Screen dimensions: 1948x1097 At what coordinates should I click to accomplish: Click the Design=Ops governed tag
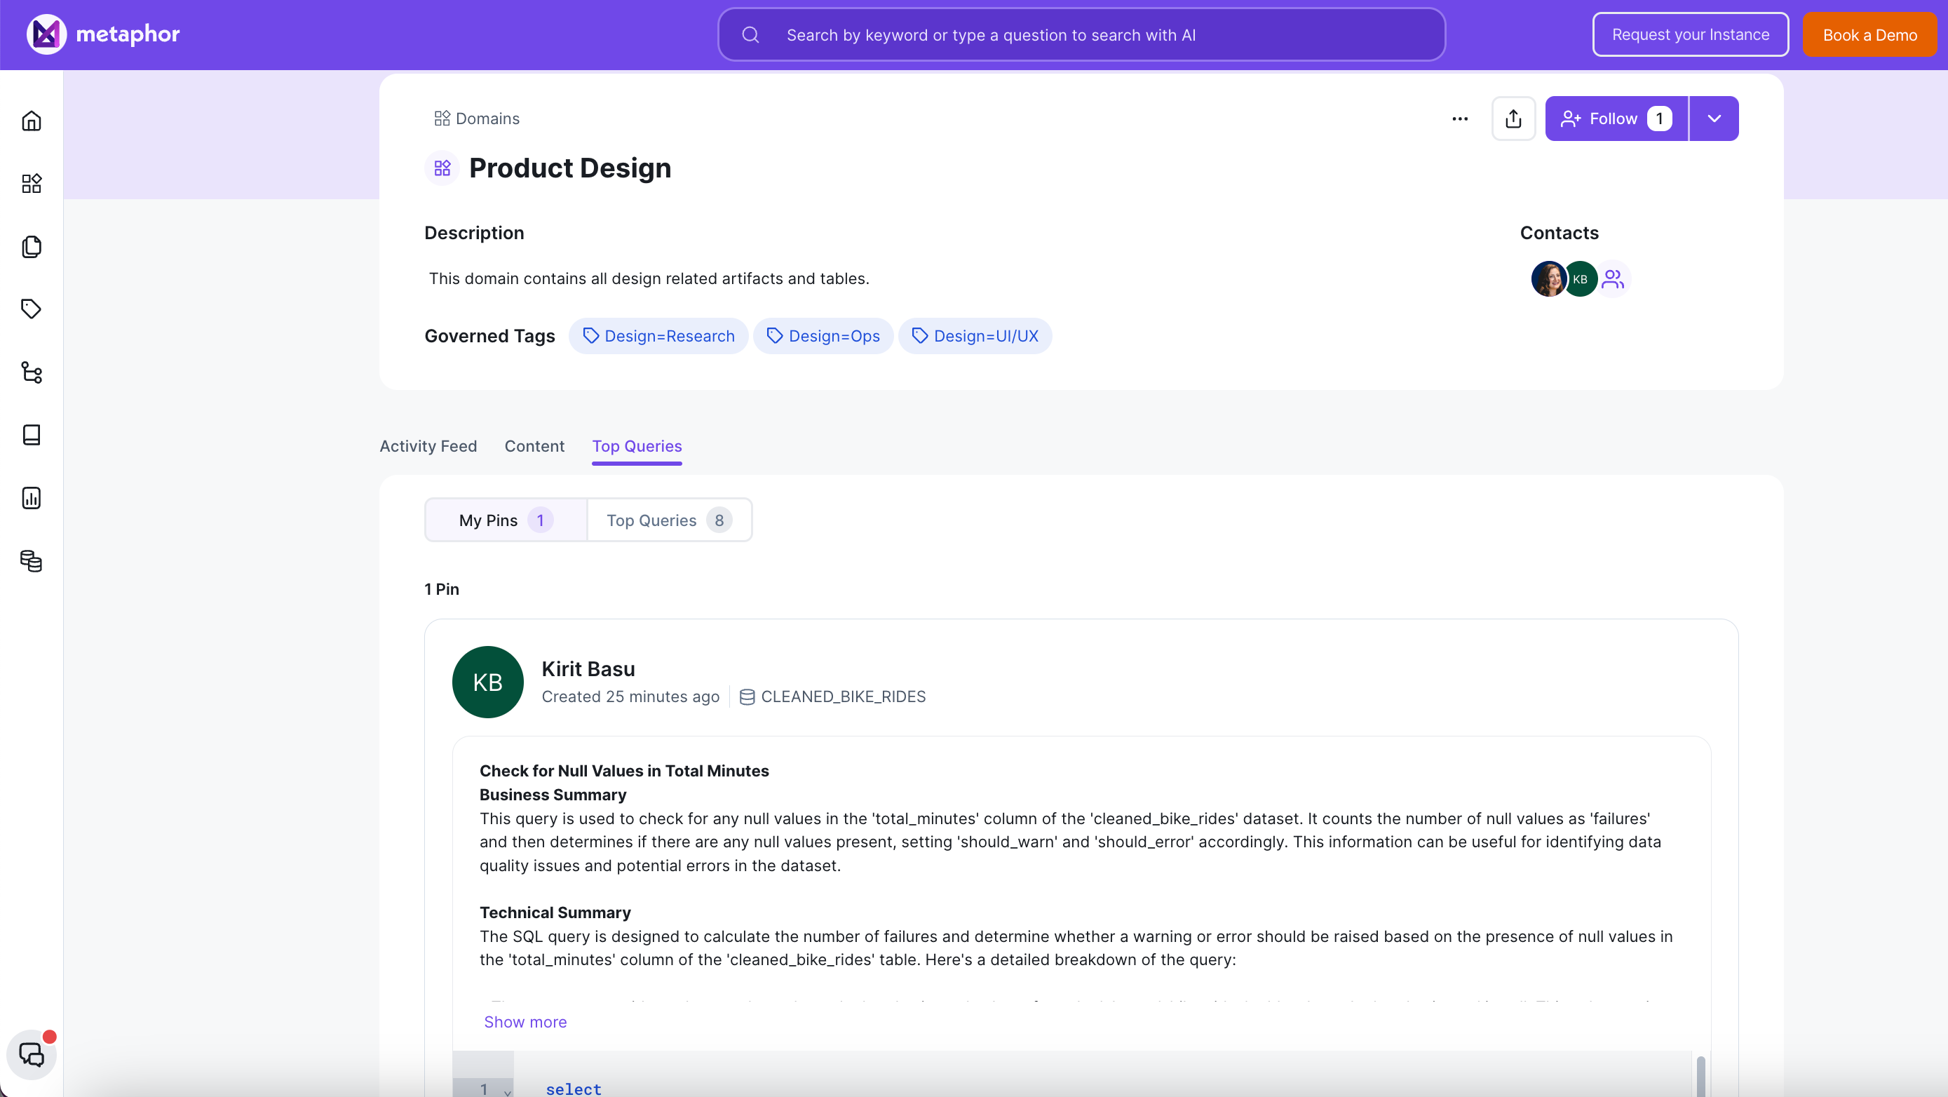click(823, 336)
